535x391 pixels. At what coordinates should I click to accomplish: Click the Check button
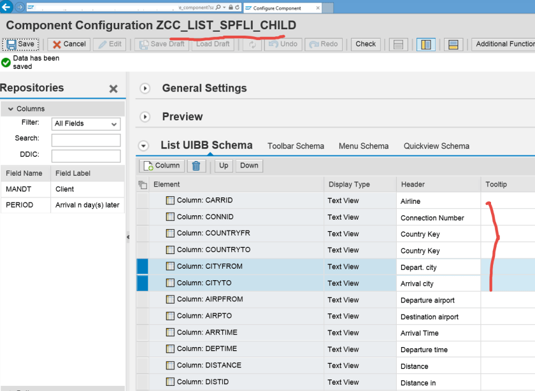click(366, 44)
